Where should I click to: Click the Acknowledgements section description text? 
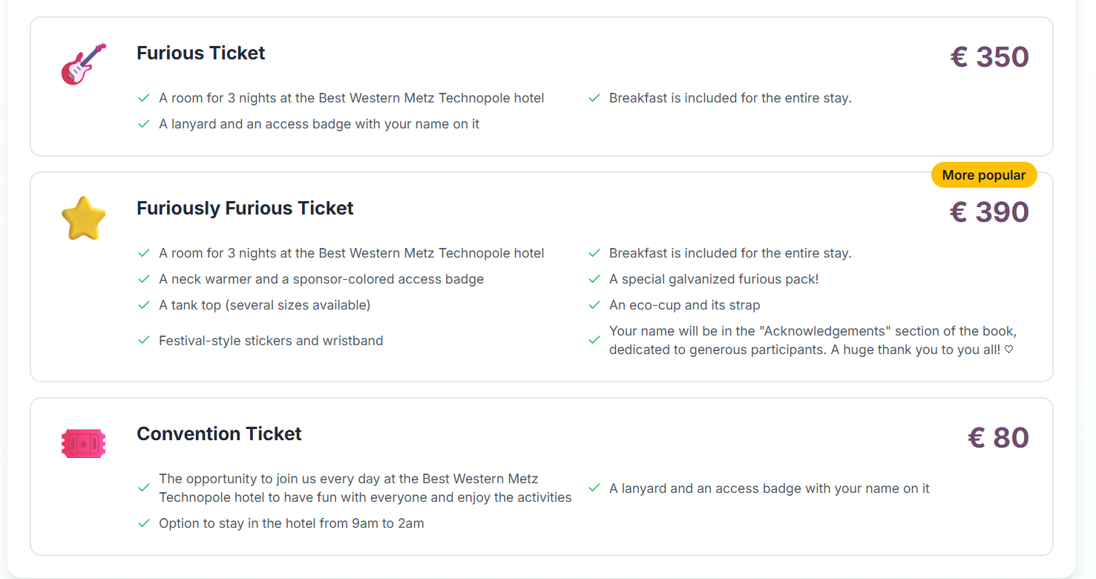click(x=813, y=340)
